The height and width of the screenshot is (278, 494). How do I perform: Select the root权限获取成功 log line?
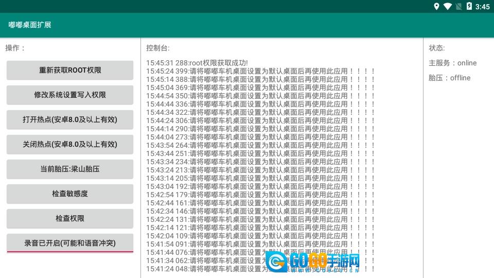(x=197, y=63)
